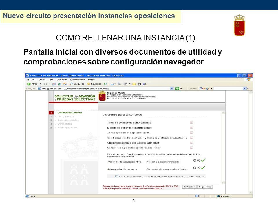
Task: Open PDF icon for Tasas oposiciones ejercicio 2006
Action: [191, 133]
